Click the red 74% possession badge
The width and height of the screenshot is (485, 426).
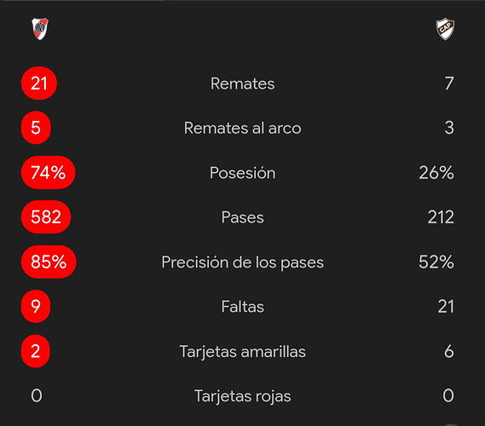(49, 172)
